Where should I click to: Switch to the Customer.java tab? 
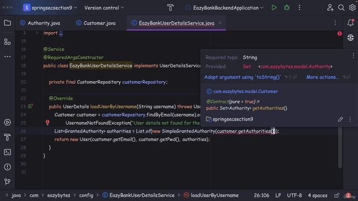(96, 23)
